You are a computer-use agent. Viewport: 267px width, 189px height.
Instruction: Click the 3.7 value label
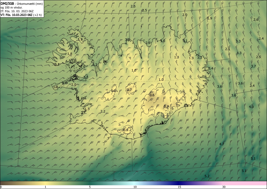254,66
